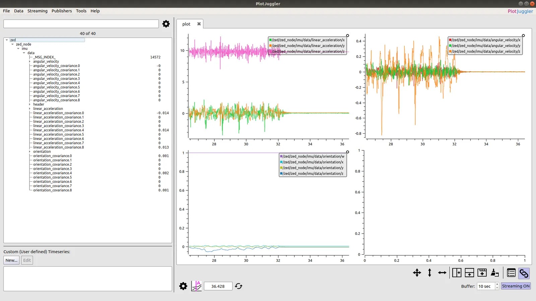The height and width of the screenshot is (301, 536).
Task: Add a row with split-horizontal icon
Action: click(x=469, y=273)
